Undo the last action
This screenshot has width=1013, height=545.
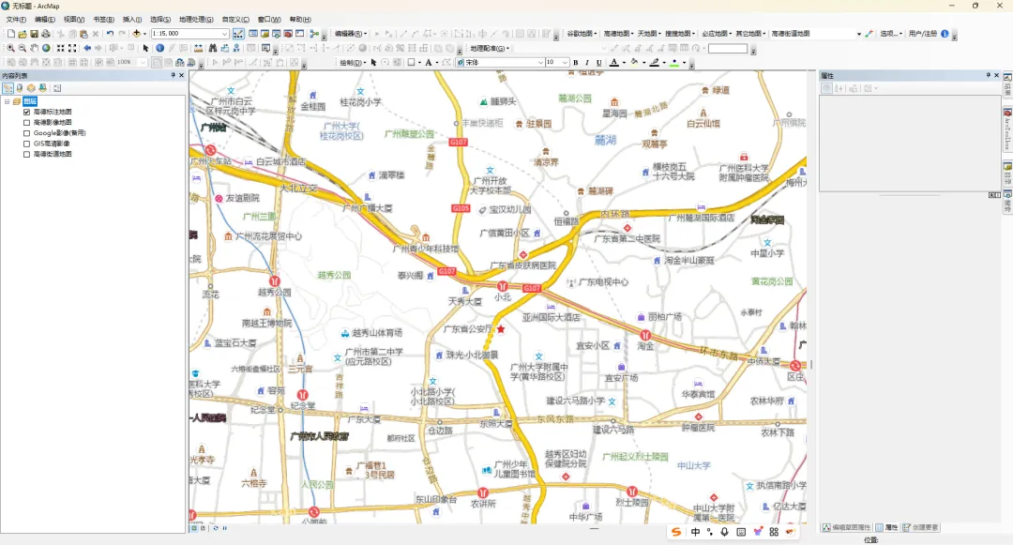pyautogui.click(x=110, y=34)
